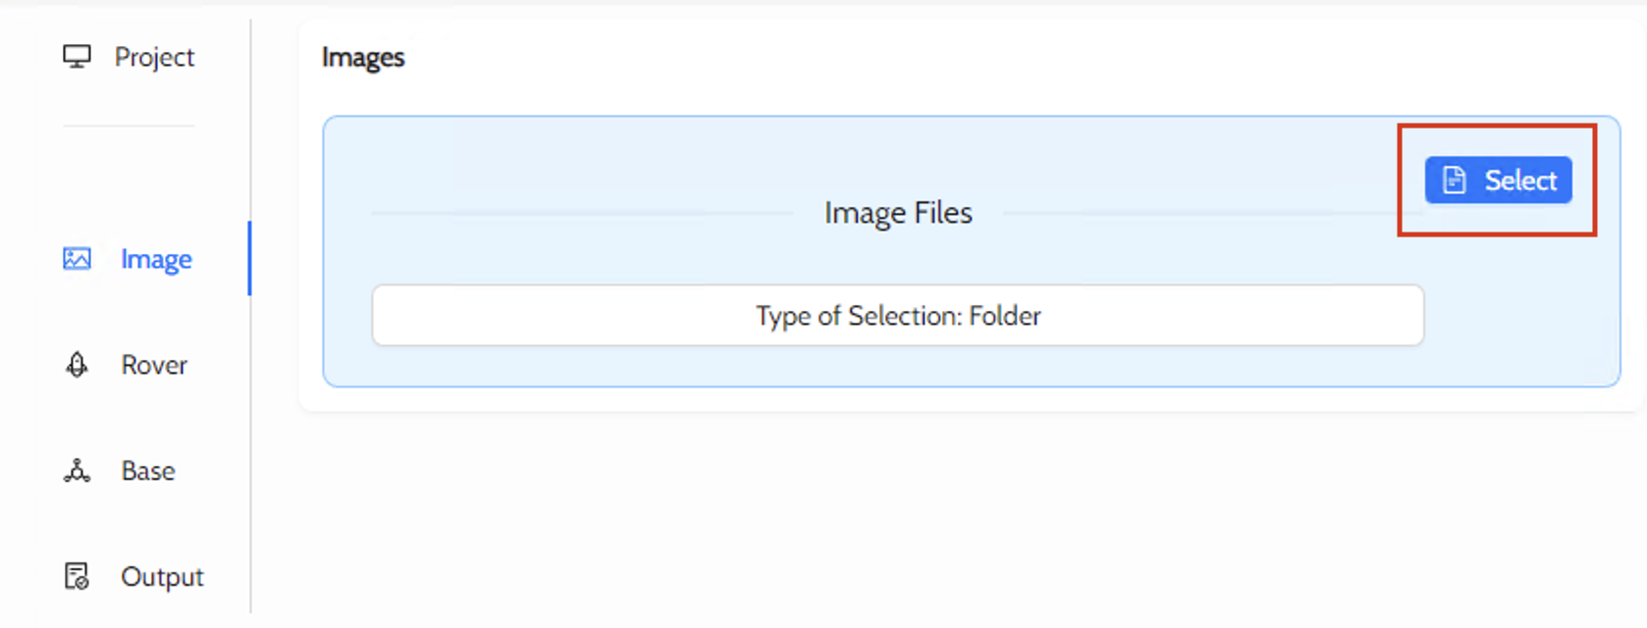The image size is (1647, 628).
Task: Open the Project tab label
Action: click(154, 57)
